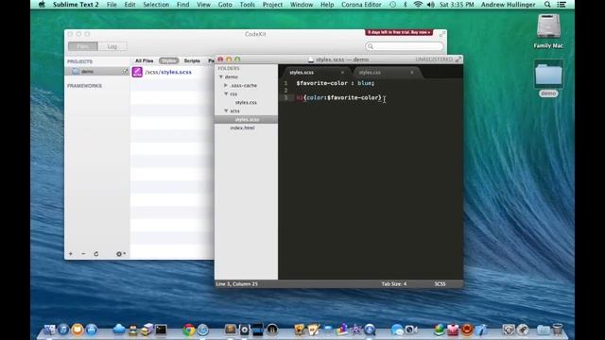Enter fullscreen in the CodeKit window
The height and width of the screenshot is (340, 605).
point(441,35)
